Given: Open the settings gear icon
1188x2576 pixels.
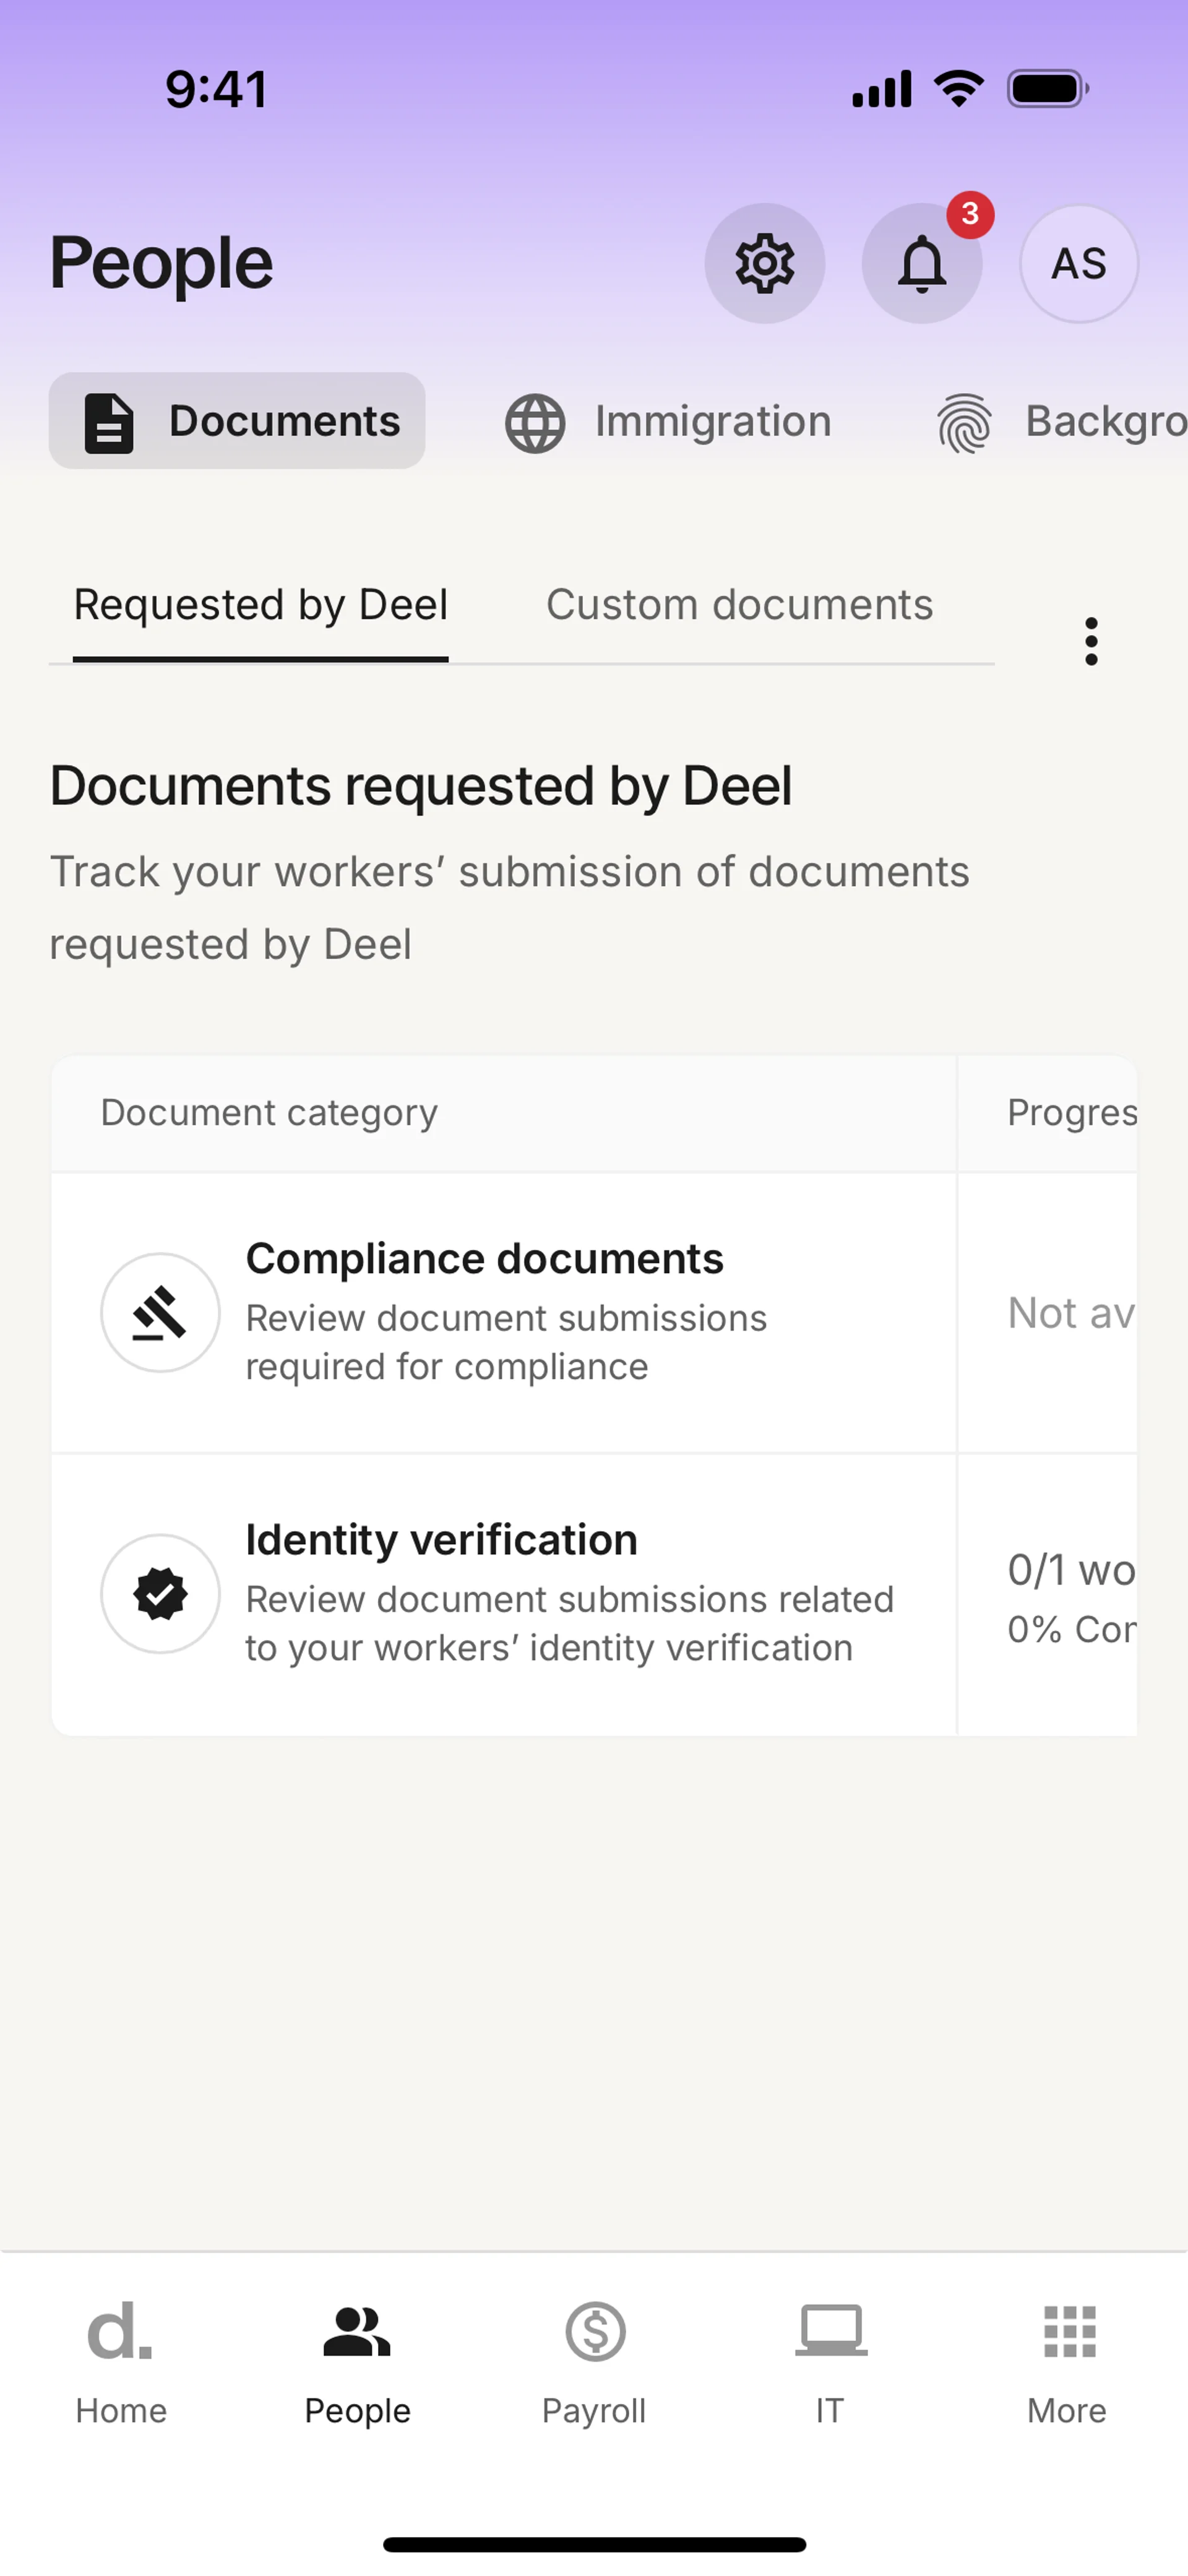Looking at the screenshot, I should coord(765,263).
